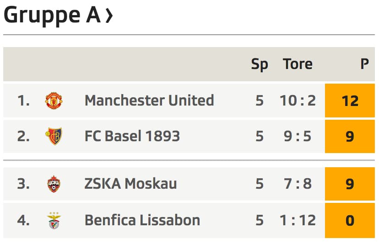Screen dimensions: 379x244
Task: Click the 7 : 8 goals value
Action: coord(298,184)
